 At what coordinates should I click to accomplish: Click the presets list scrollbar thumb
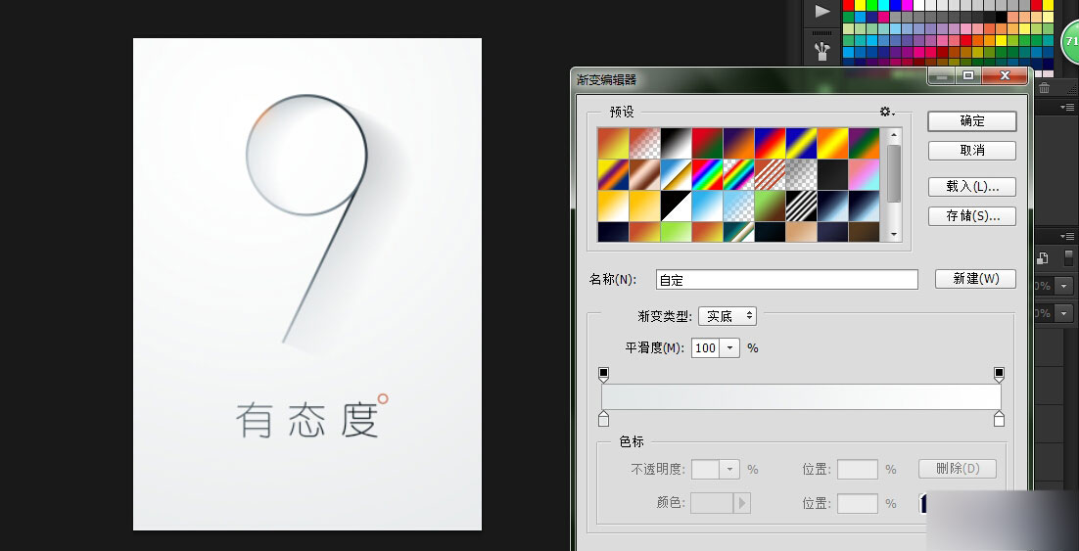click(x=894, y=173)
